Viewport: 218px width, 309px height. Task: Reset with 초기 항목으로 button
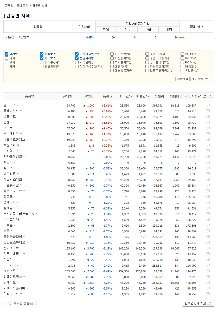point(200,79)
